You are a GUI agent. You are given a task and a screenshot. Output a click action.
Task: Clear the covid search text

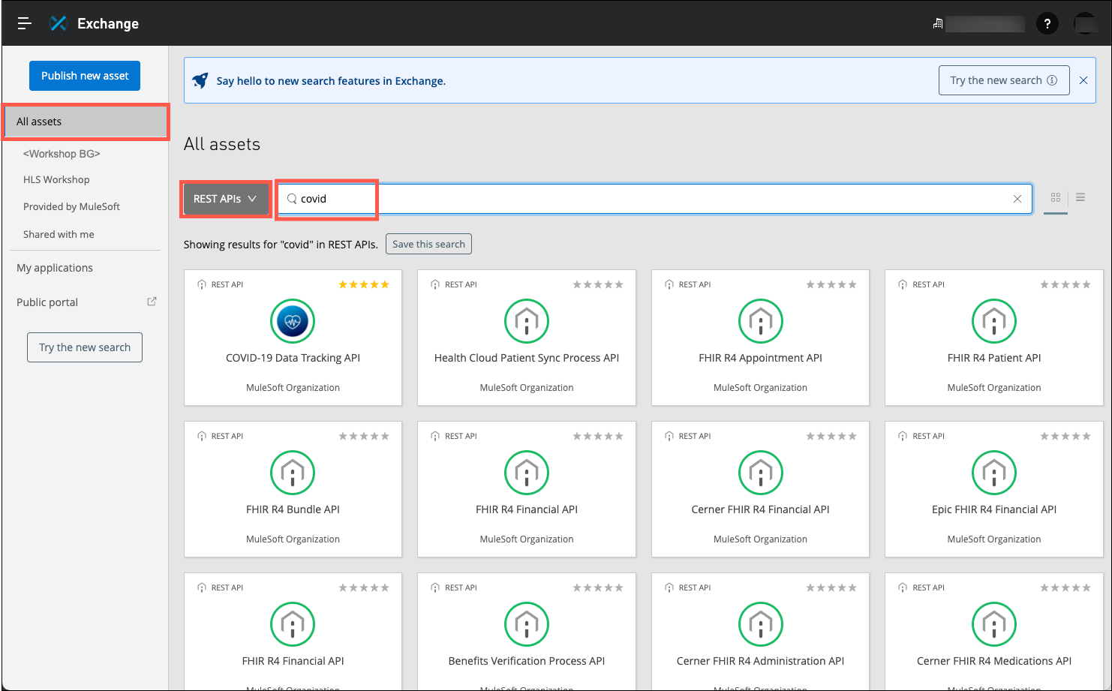(x=1017, y=199)
